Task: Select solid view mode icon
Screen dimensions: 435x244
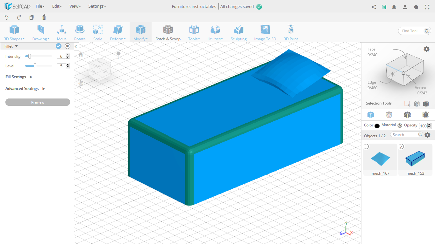Action: pos(371,115)
